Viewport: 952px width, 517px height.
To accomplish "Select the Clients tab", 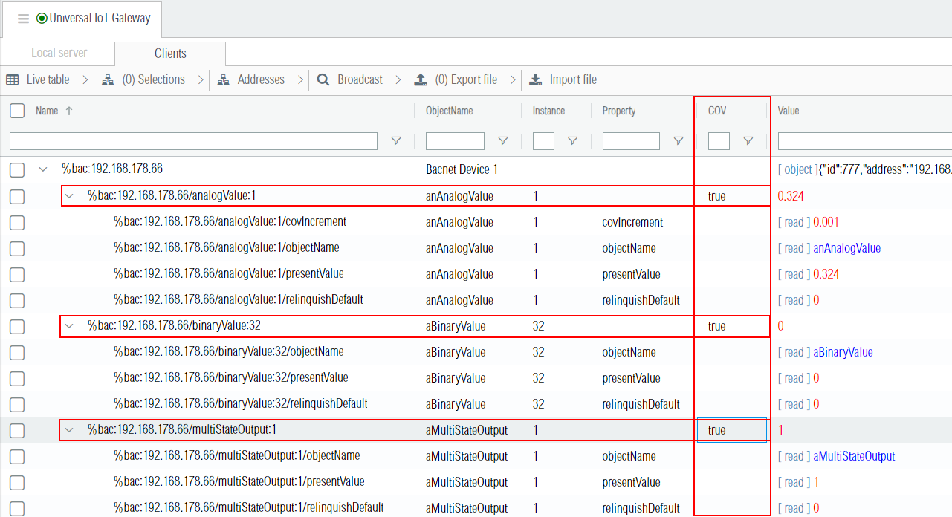I will point(170,53).
